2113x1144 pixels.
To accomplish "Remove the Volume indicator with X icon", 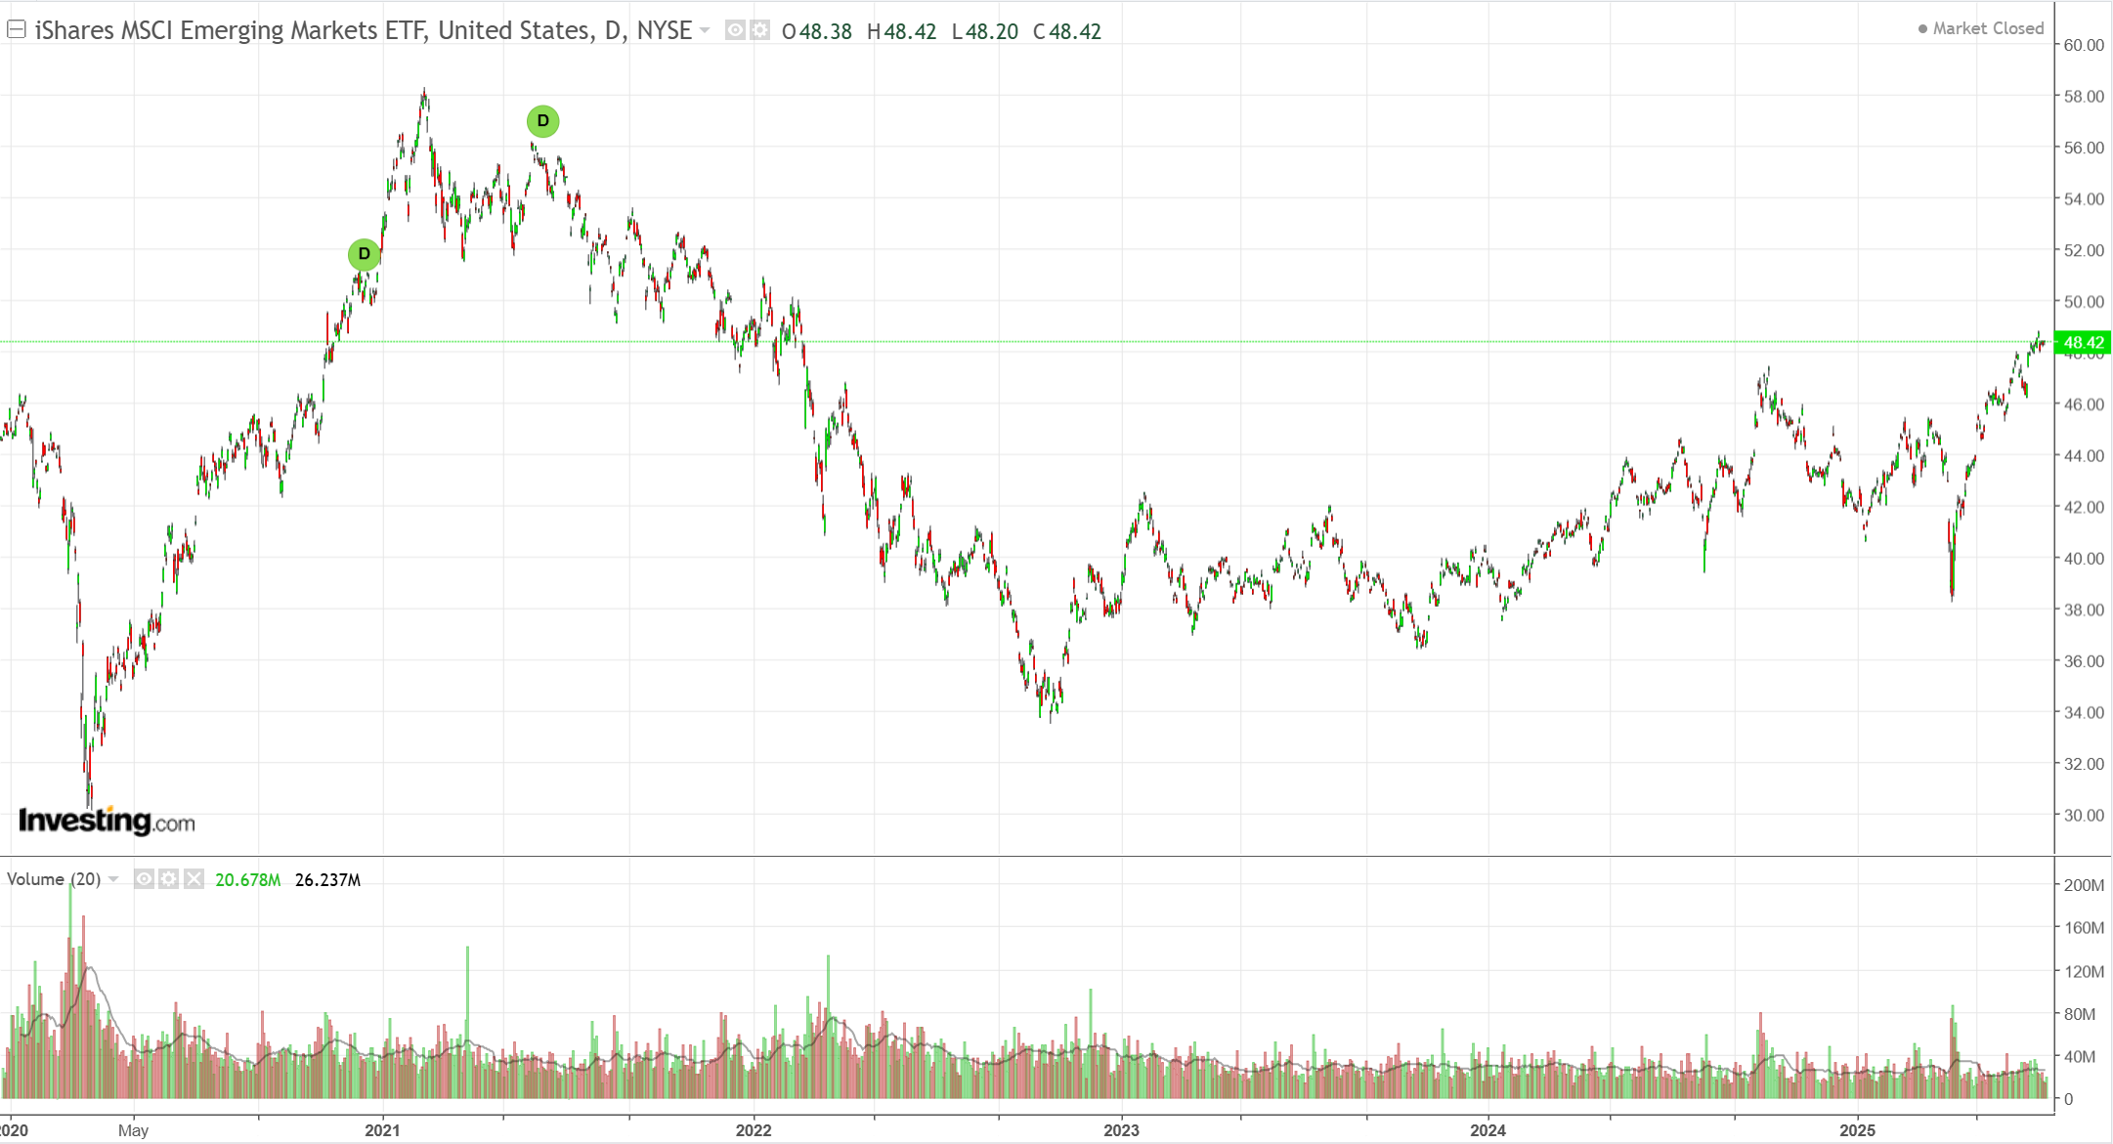I will [x=194, y=879].
